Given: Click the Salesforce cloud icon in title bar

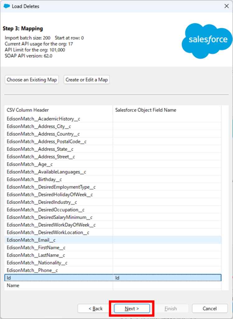Looking at the screenshot, I should click(x=6, y=6).
